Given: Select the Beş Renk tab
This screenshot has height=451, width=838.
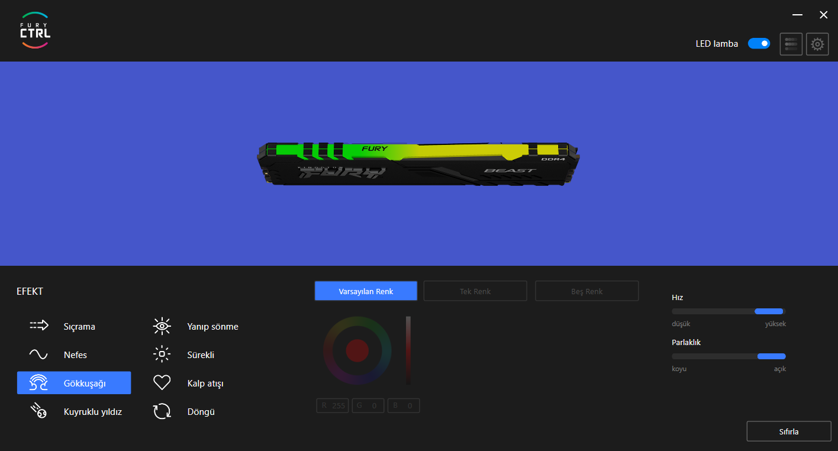Looking at the screenshot, I should click(587, 291).
